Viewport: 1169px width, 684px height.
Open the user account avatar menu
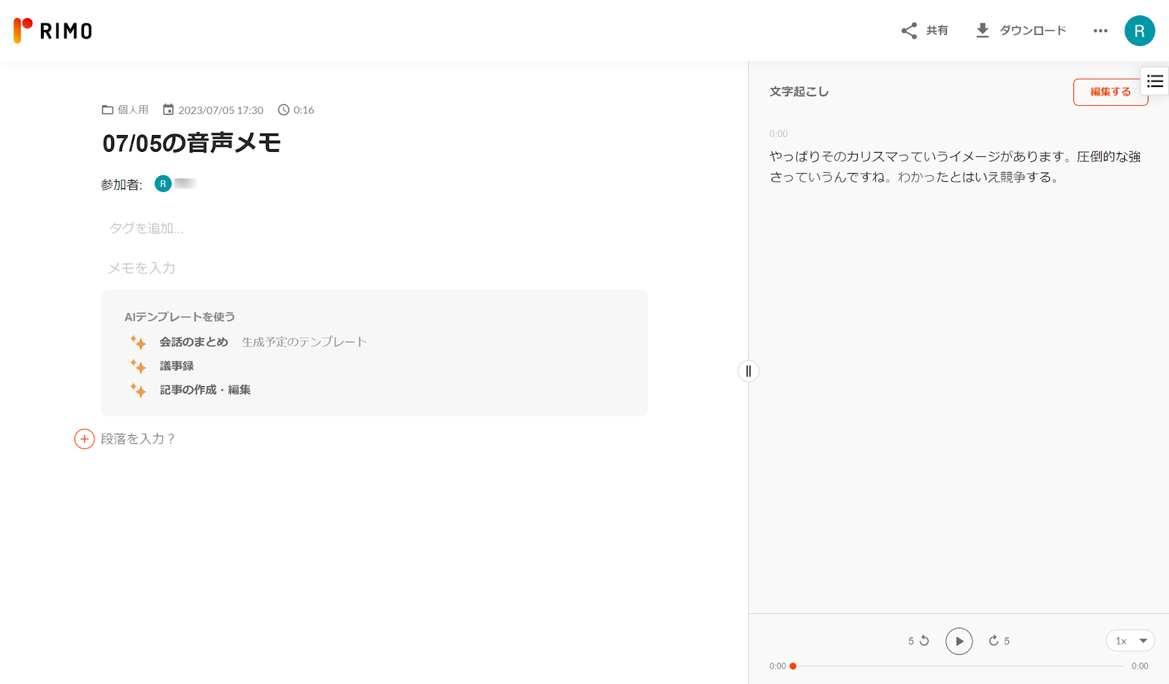(x=1139, y=31)
